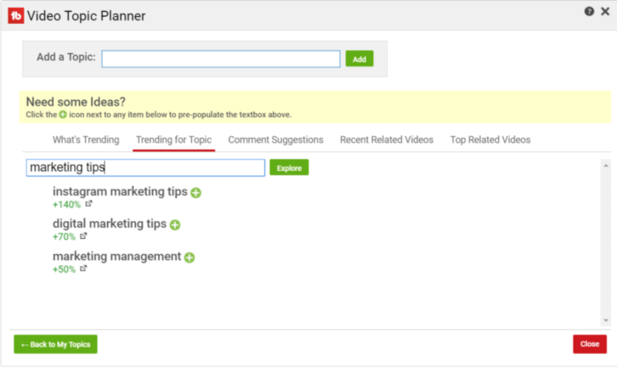Click the scrollbar down arrow
This screenshot has height=369, width=617.
[x=605, y=320]
